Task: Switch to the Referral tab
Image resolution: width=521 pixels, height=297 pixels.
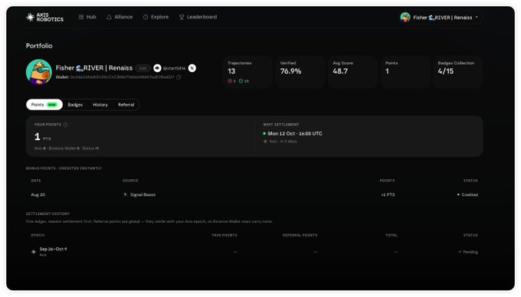Action: (126, 105)
